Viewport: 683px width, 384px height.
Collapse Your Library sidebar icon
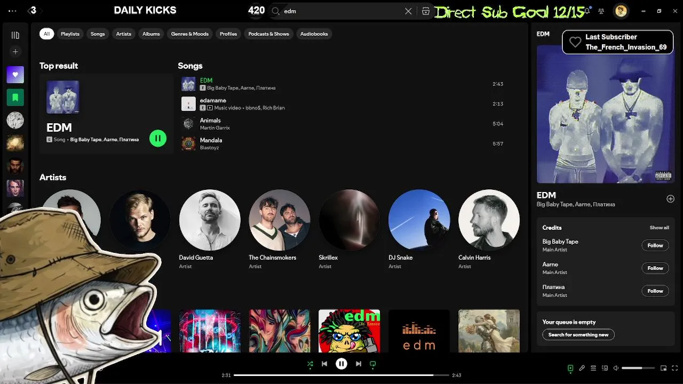15,35
